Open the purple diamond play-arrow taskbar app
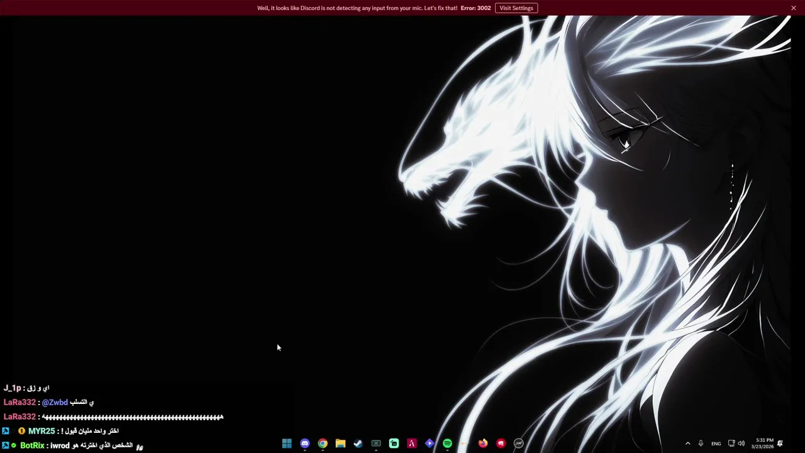 coord(430,444)
